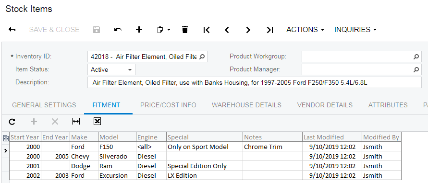The image size is (428, 183).
Task: Open the Price/Cost Info tab
Action: 168,105
